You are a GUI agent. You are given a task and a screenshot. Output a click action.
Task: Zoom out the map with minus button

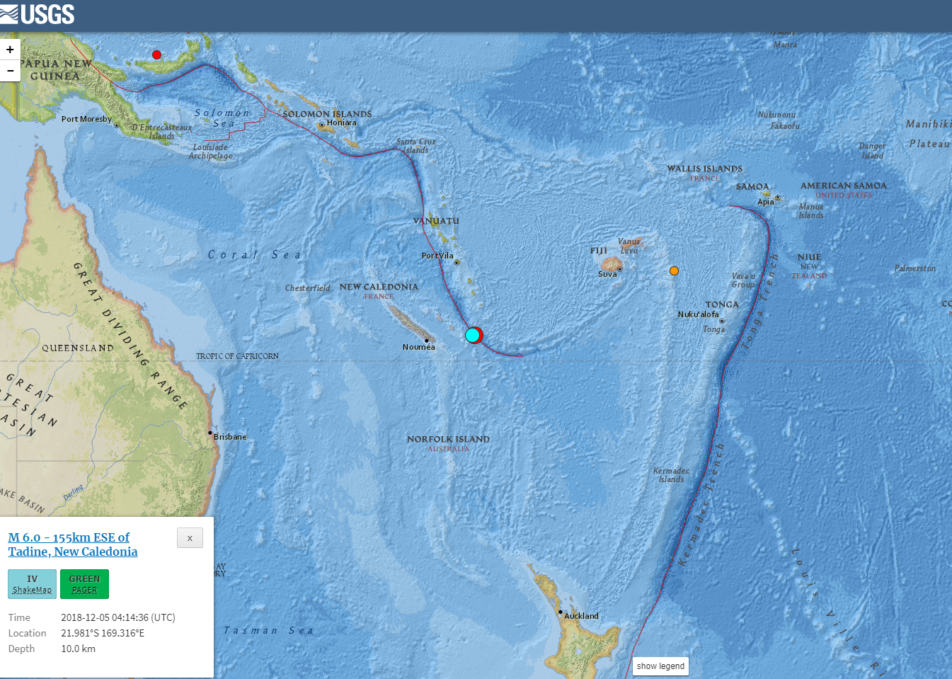[x=10, y=71]
